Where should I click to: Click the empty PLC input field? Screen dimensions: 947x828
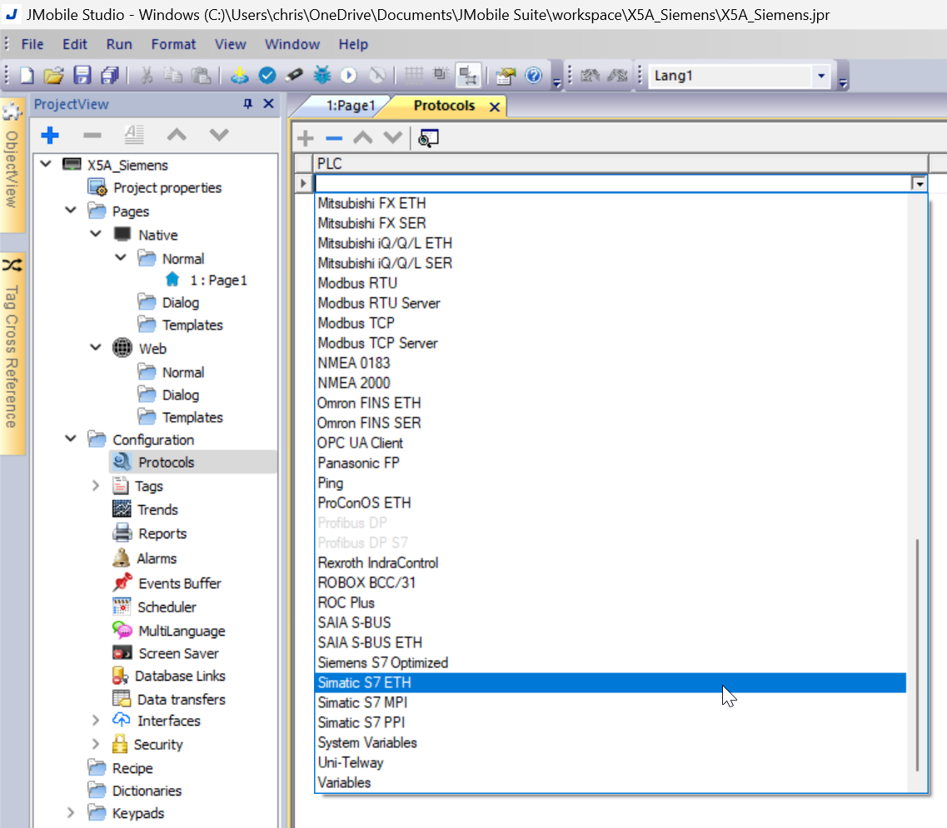coord(612,183)
